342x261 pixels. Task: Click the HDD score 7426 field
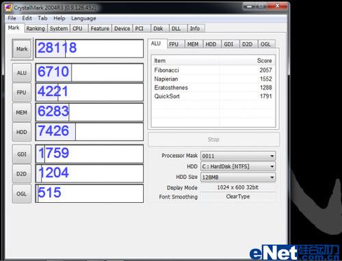90,132
